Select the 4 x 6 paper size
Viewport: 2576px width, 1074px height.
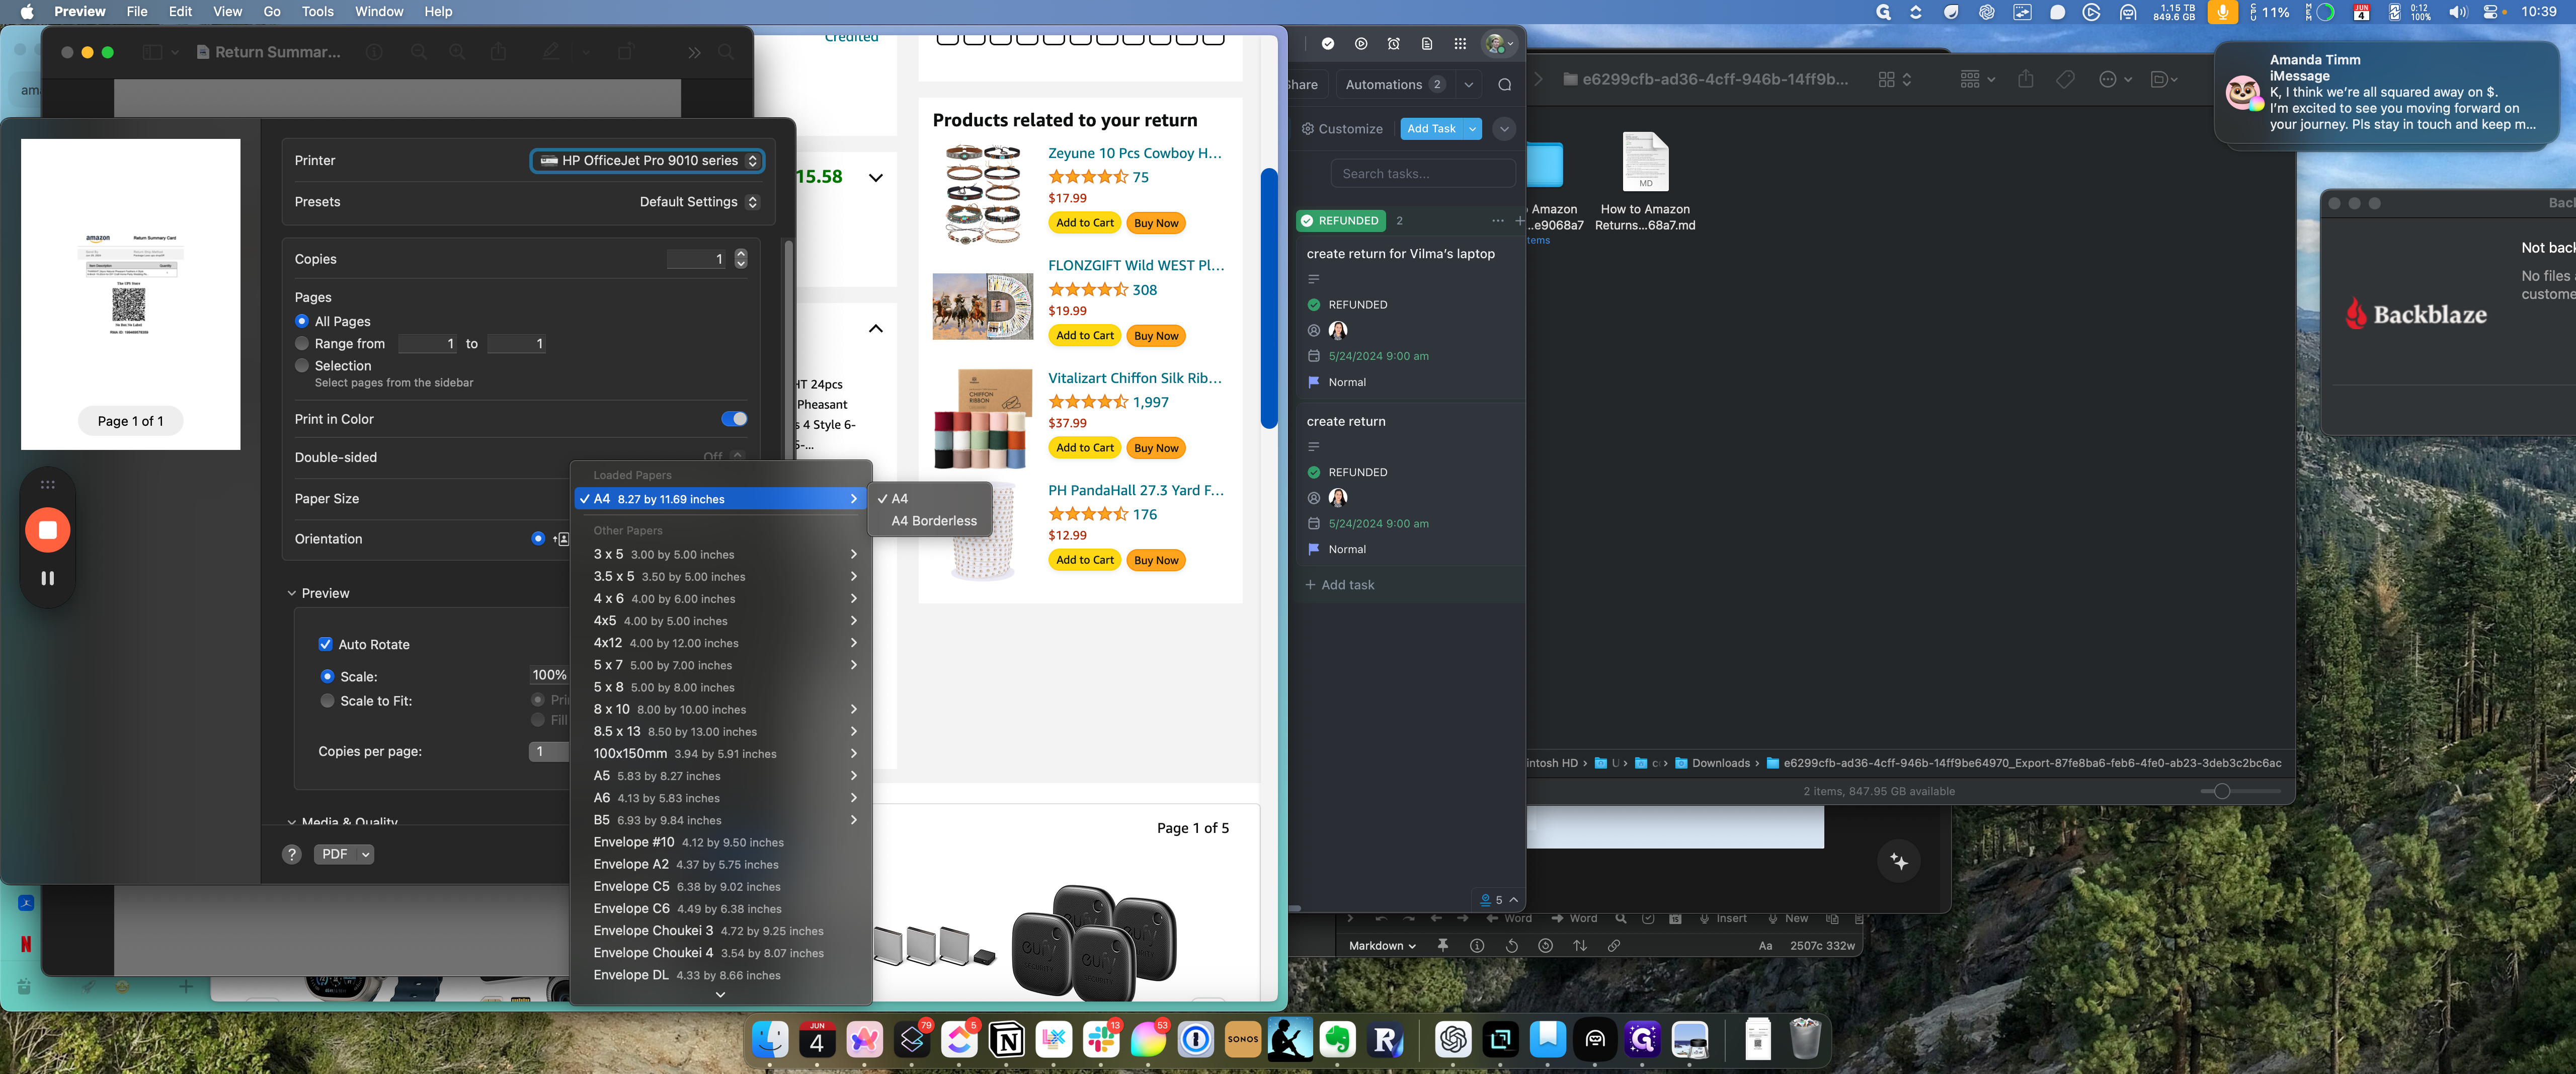[x=721, y=598]
